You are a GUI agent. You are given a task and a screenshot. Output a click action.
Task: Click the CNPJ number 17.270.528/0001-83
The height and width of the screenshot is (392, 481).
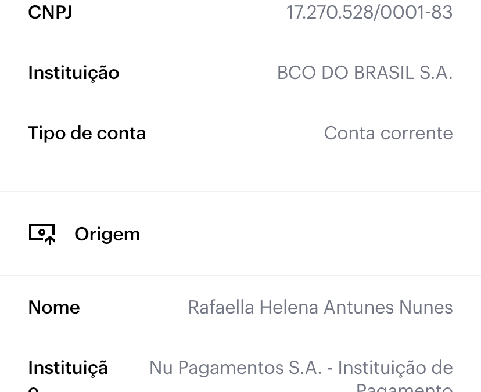click(369, 13)
